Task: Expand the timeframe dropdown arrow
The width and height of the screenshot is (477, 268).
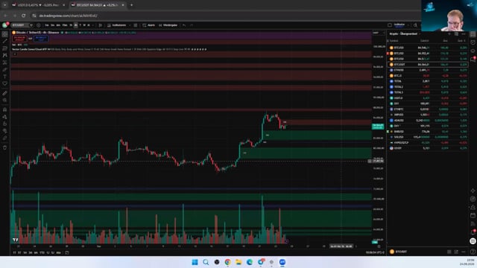Action: 92,25
